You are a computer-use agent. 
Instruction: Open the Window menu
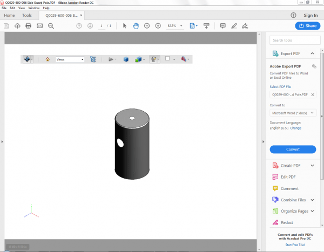pos(34,8)
